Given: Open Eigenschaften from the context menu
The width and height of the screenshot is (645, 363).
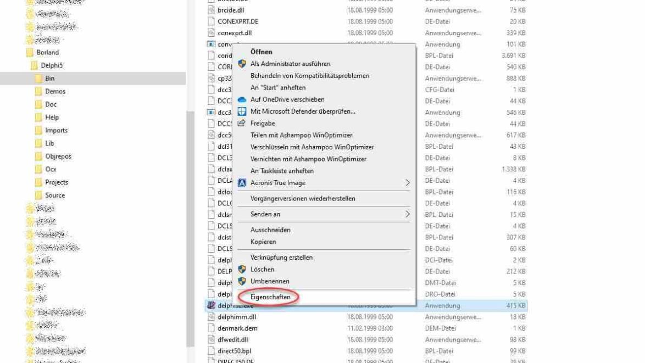Looking at the screenshot, I should [x=270, y=297].
